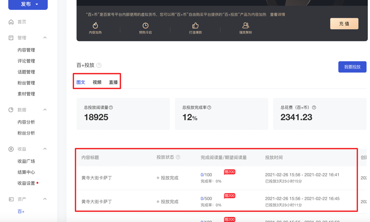Click help icon next to 总投放阅读量
370x222 pixels.
click(x=111, y=108)
